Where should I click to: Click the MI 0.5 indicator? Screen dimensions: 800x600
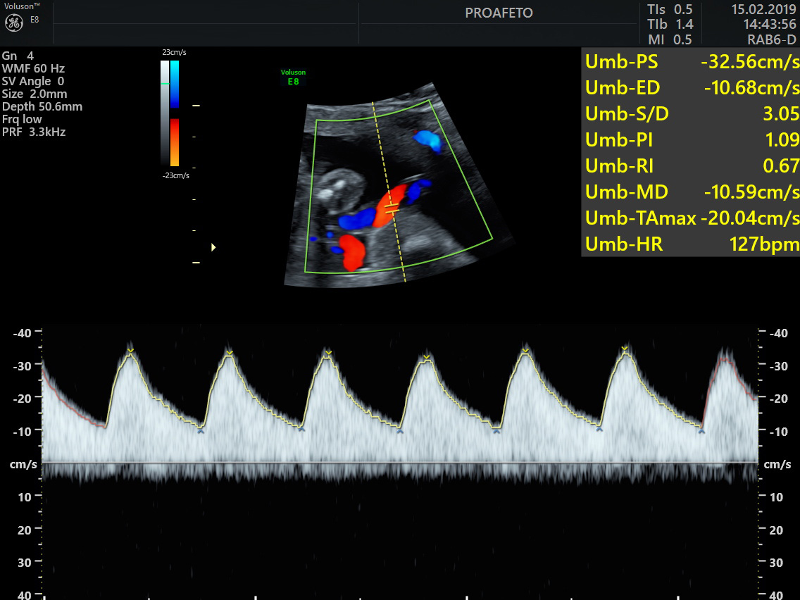pos(670,39)
